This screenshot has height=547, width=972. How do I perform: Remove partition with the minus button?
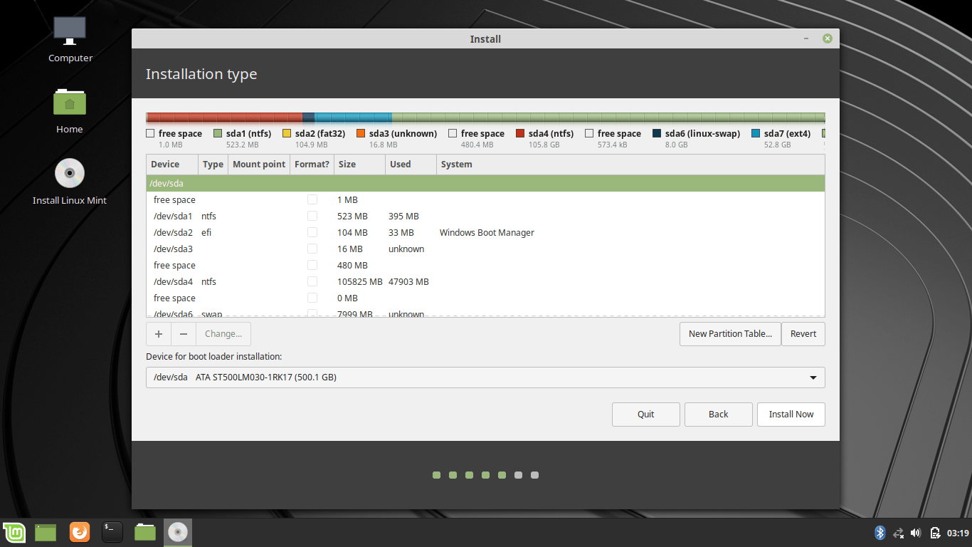184,333
